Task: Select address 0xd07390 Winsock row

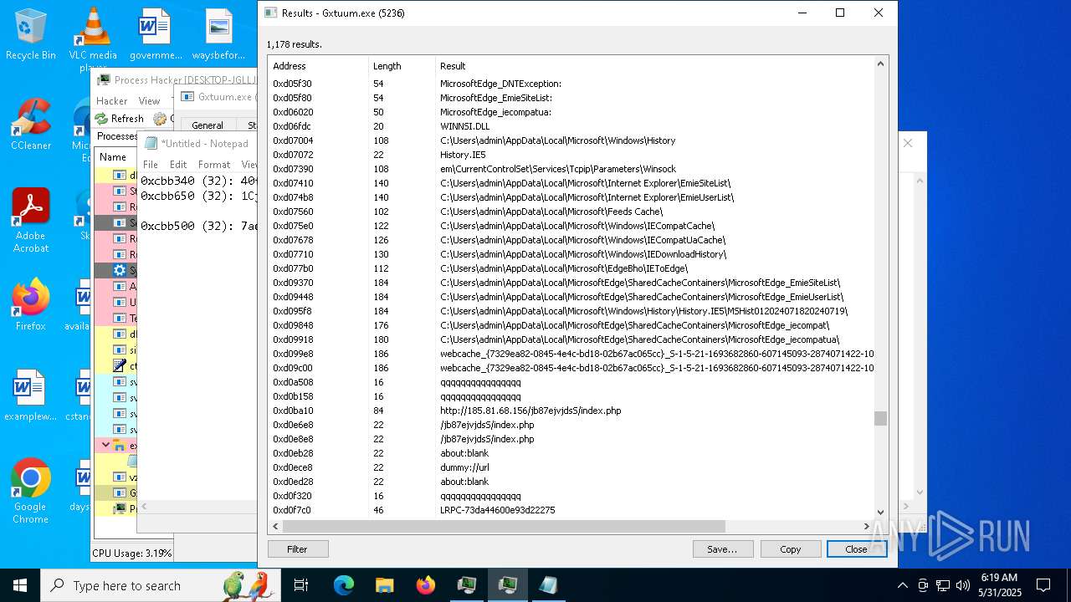Action: point(571,169)
